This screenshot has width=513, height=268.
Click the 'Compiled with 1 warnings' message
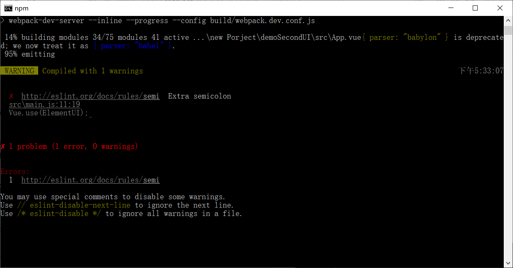(x=92, y=70)
